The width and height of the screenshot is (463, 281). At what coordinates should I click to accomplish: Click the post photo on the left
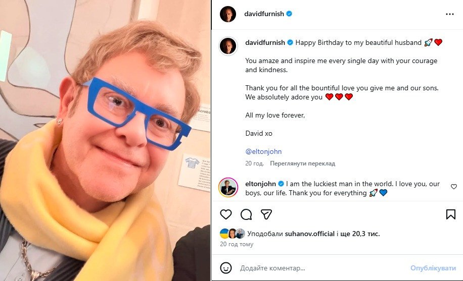point(105,140)
